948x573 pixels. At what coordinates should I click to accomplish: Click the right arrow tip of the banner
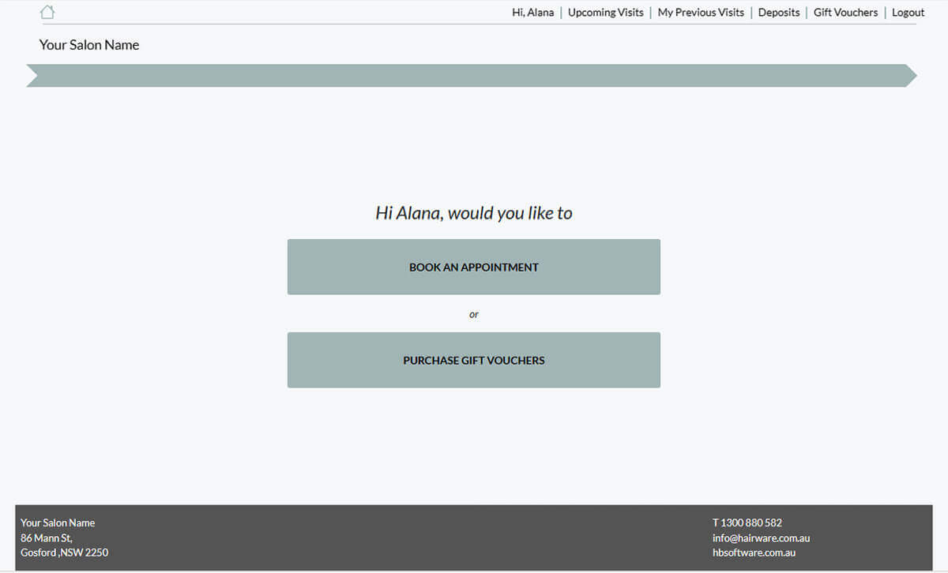click(909, 76)
